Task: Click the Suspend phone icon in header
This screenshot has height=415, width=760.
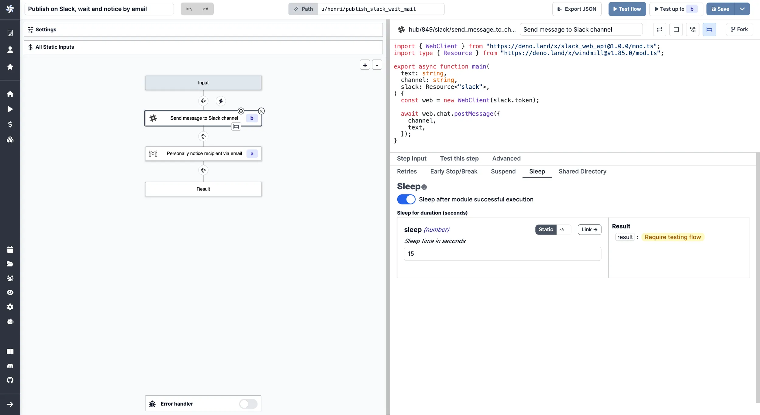Action: 693,29
